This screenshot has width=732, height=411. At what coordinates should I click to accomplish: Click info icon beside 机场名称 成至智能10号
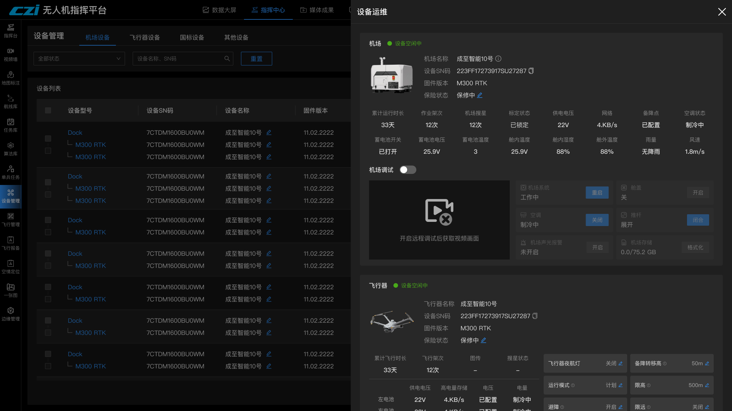point(498,59)
